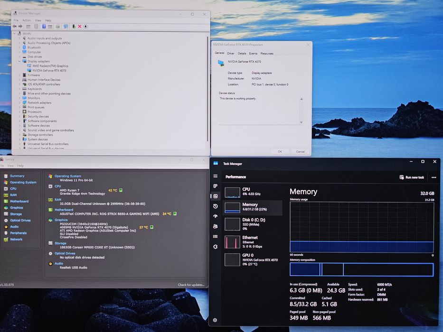The height and width of the screenshot is (332, 443).
Task: Select Storage in Speccy sidebar
Action: [x=16, y=214]
